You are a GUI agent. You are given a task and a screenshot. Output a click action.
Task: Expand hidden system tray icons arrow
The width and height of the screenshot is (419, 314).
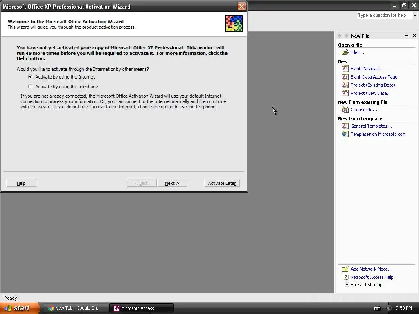(389, 308)
